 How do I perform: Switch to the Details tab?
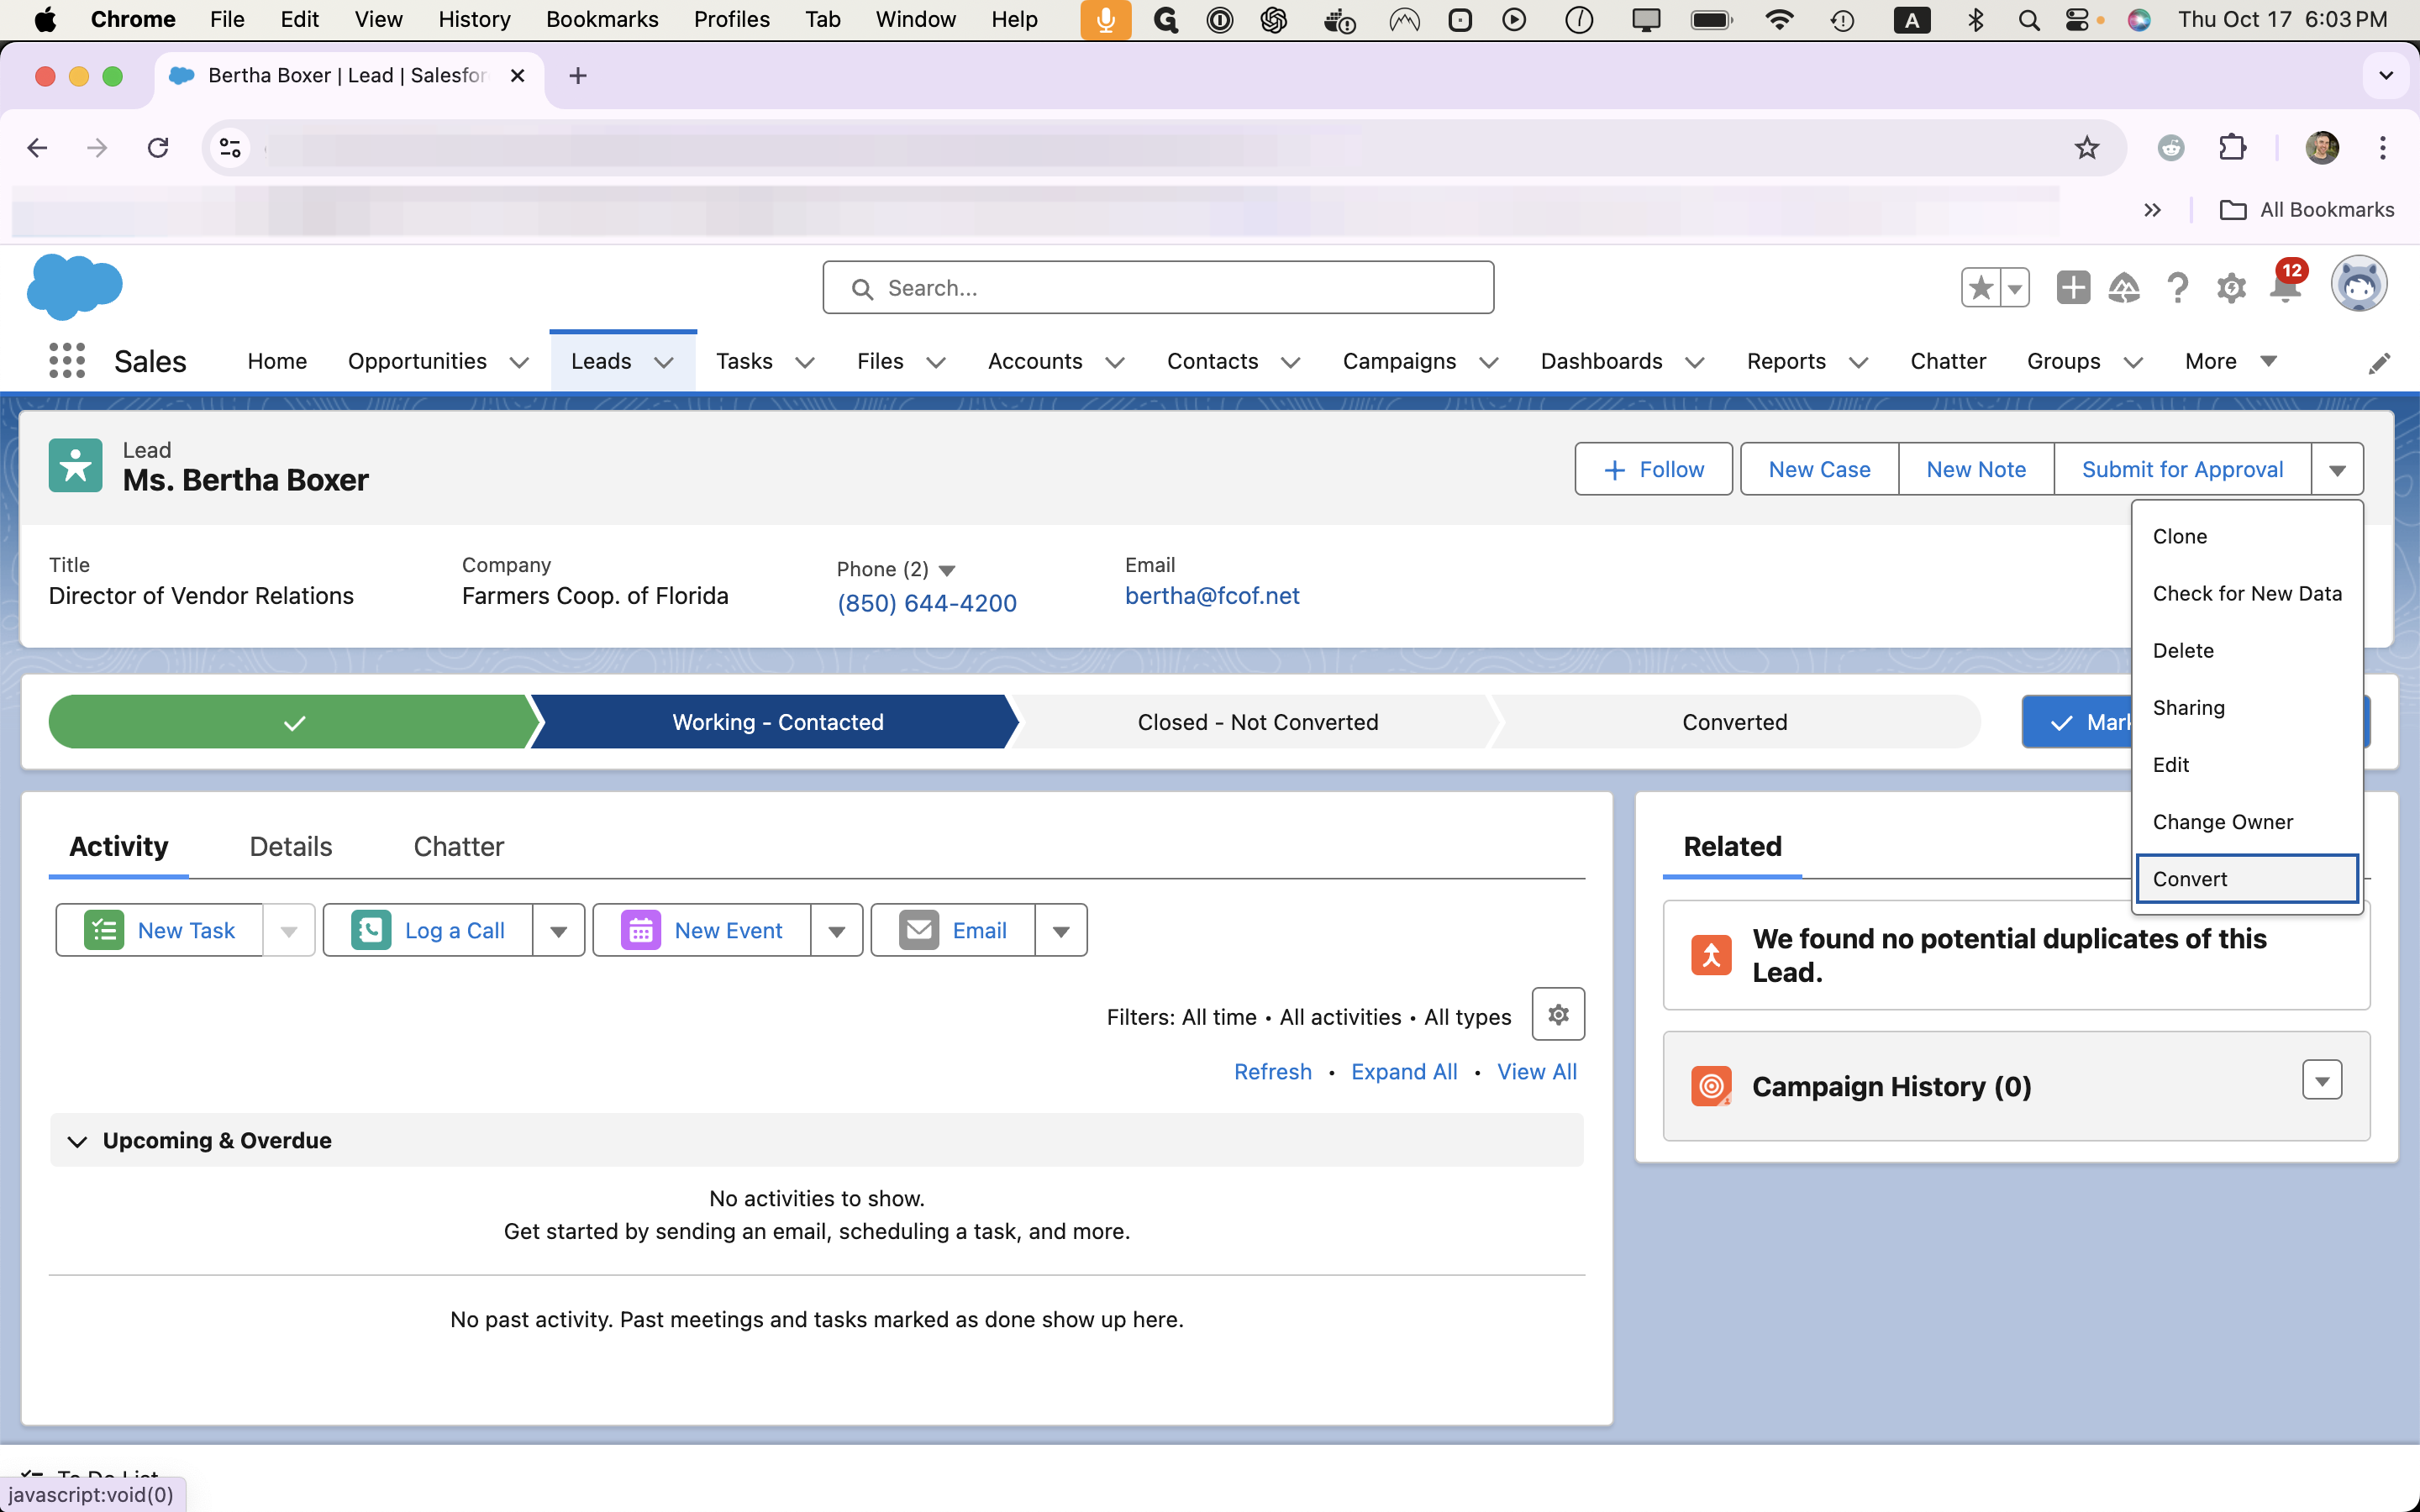(289, 847)
